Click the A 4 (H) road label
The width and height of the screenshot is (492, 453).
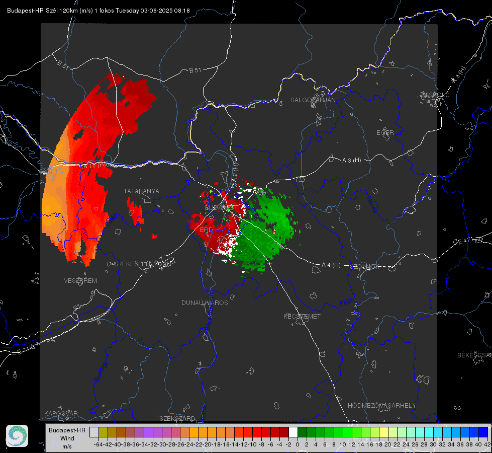pyautogui.click(x=331, y=265)
